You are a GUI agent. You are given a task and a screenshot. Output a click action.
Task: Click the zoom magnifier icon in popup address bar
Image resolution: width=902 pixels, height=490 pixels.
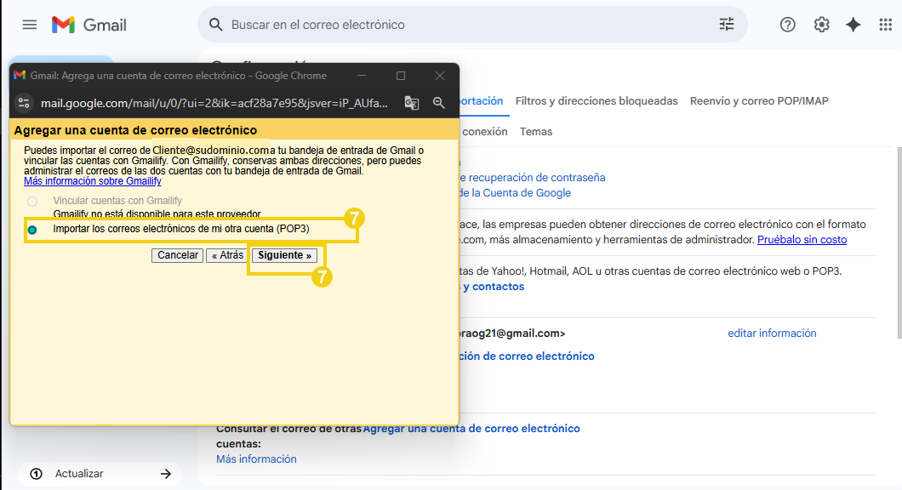click(x=439, y=103)
